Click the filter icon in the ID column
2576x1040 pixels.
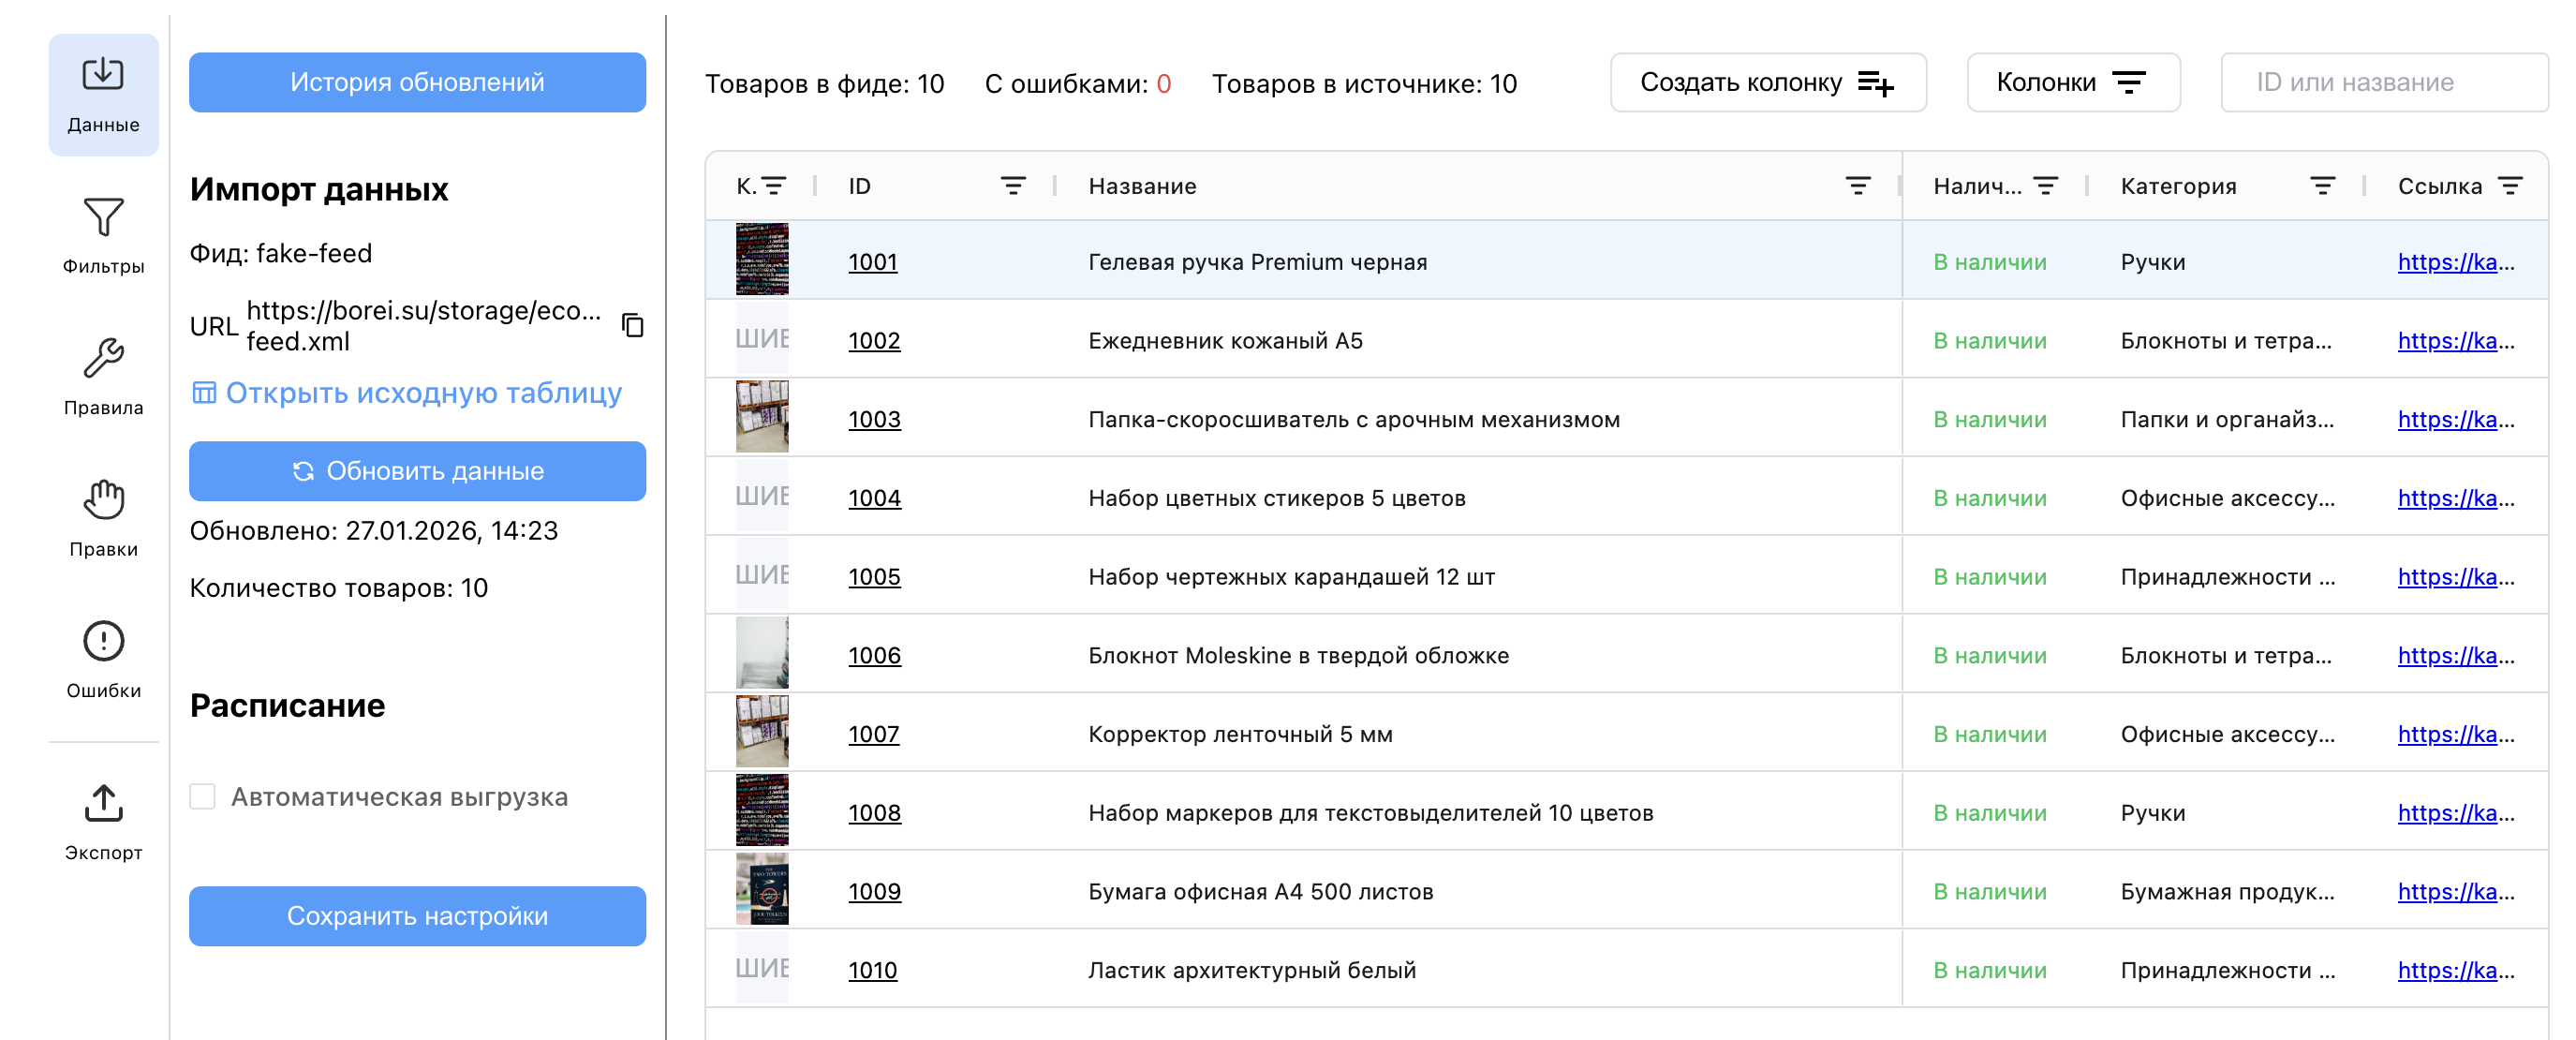(x=1012, y=186)
